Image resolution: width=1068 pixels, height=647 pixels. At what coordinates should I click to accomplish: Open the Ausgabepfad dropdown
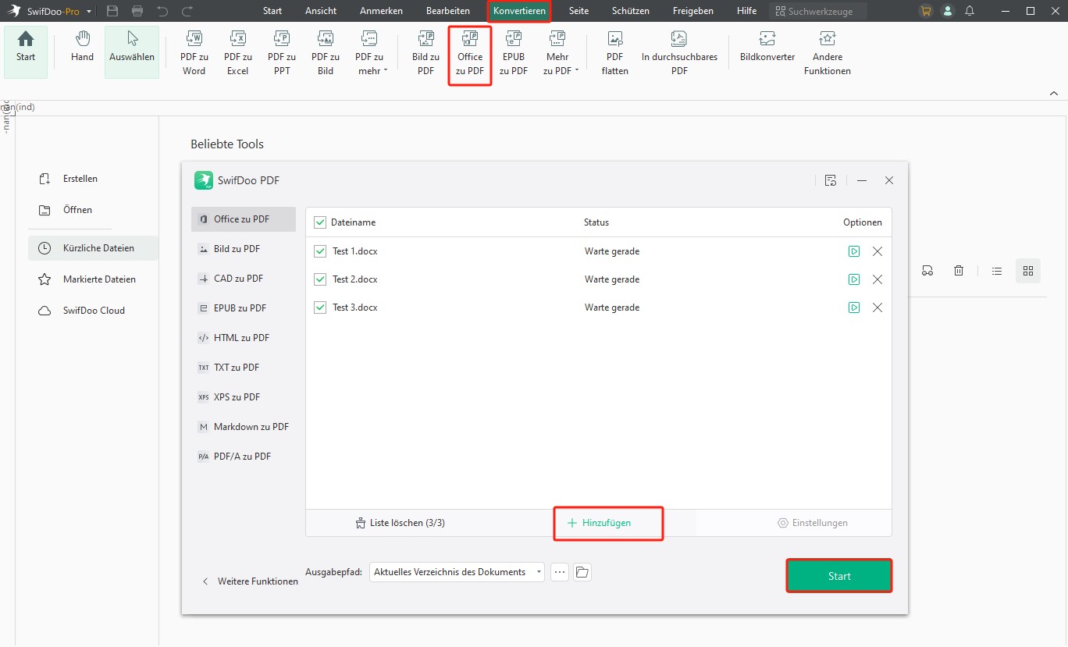tap(457, 572)
